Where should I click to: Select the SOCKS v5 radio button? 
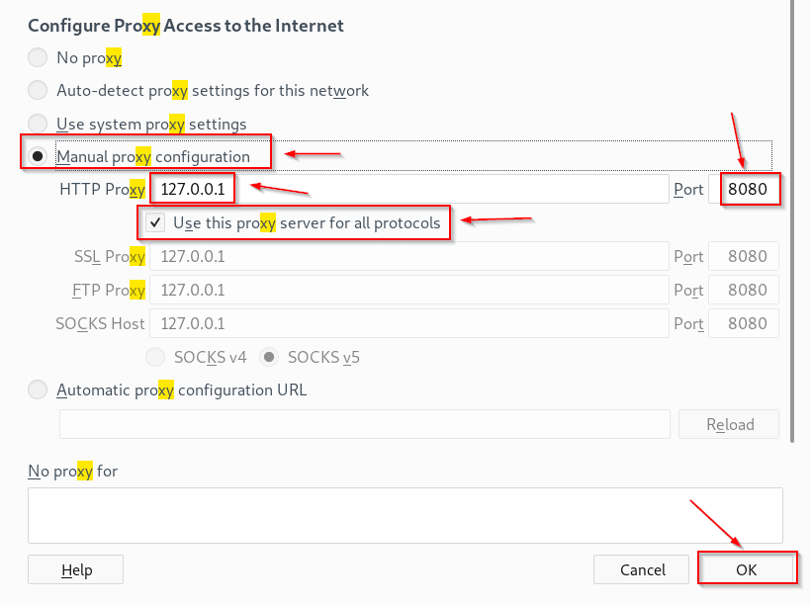point(269,357)
